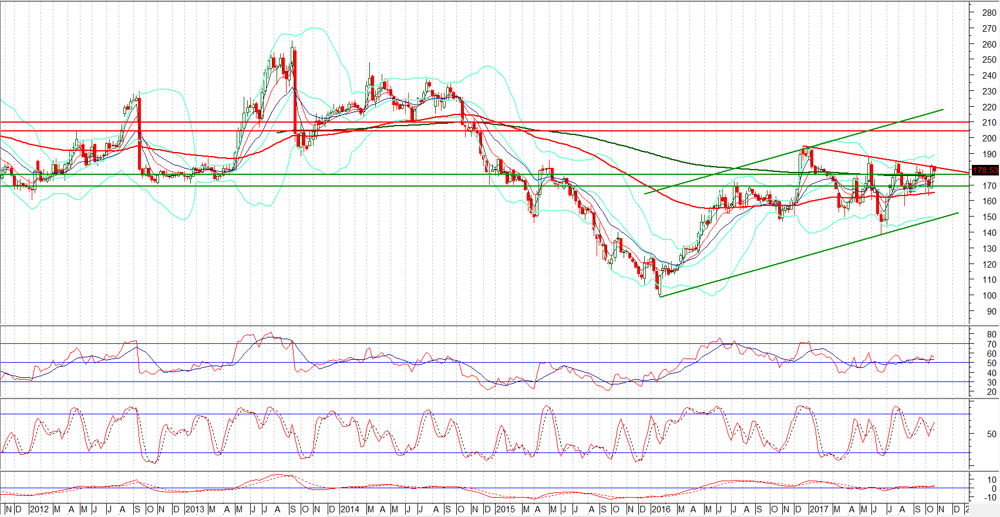Click the 190 price scale label

989,154
